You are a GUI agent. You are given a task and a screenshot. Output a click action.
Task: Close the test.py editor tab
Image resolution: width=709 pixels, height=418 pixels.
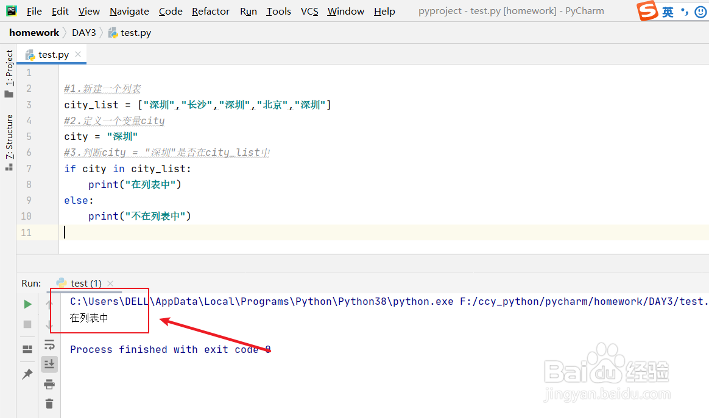click(x=78, y=54)
